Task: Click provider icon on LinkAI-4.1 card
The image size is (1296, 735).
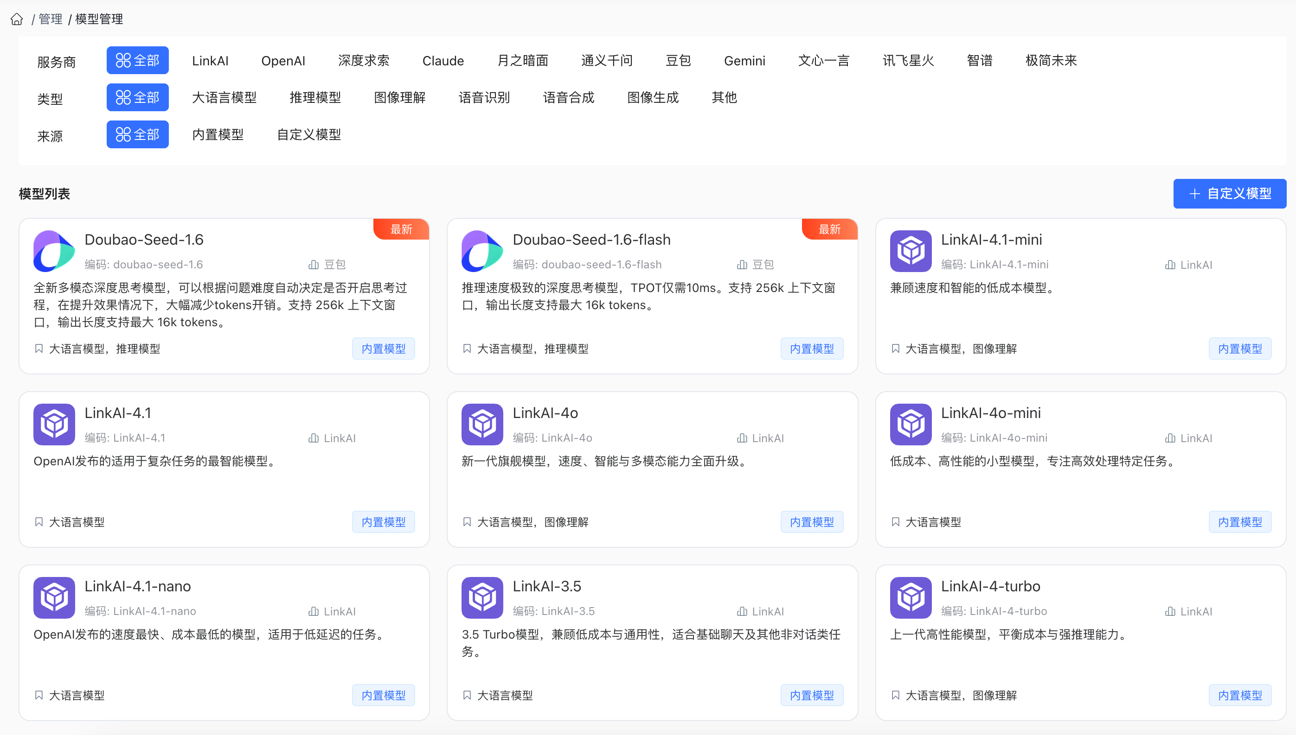Action: (x=313, y=437)
